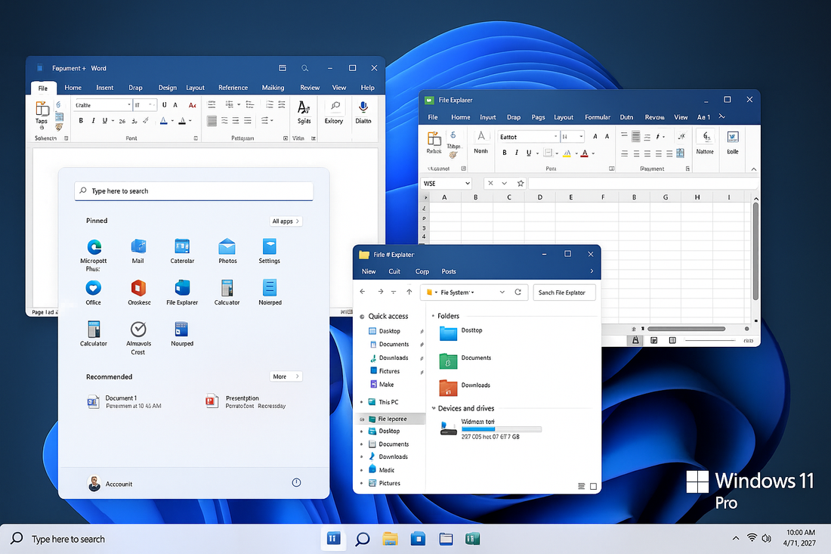Click the More button beside Recommended
Viewport: 831px width, 554px height.
click(x=286, y=376)
